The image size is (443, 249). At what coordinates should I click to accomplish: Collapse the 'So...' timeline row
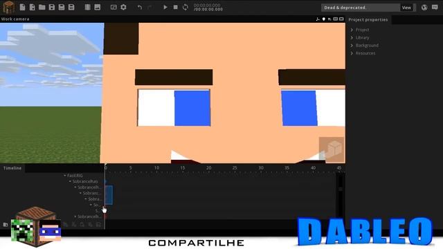coord(91,205)
